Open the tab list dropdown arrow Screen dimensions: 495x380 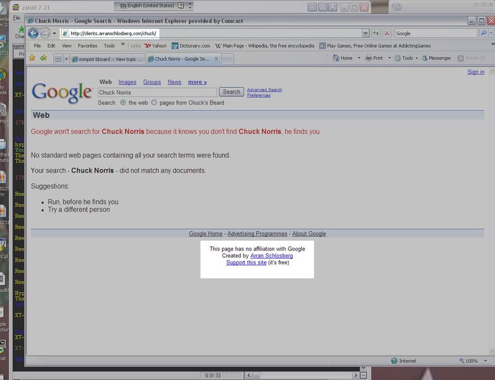point(66,59)
